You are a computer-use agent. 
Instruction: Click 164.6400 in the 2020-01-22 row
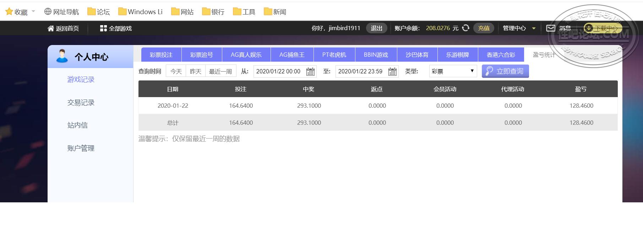tap(241, 106)
